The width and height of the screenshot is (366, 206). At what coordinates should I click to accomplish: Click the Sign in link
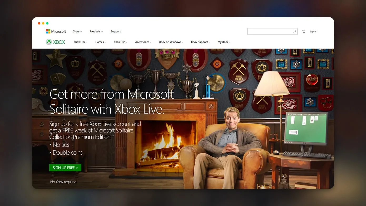pos(313,31)
